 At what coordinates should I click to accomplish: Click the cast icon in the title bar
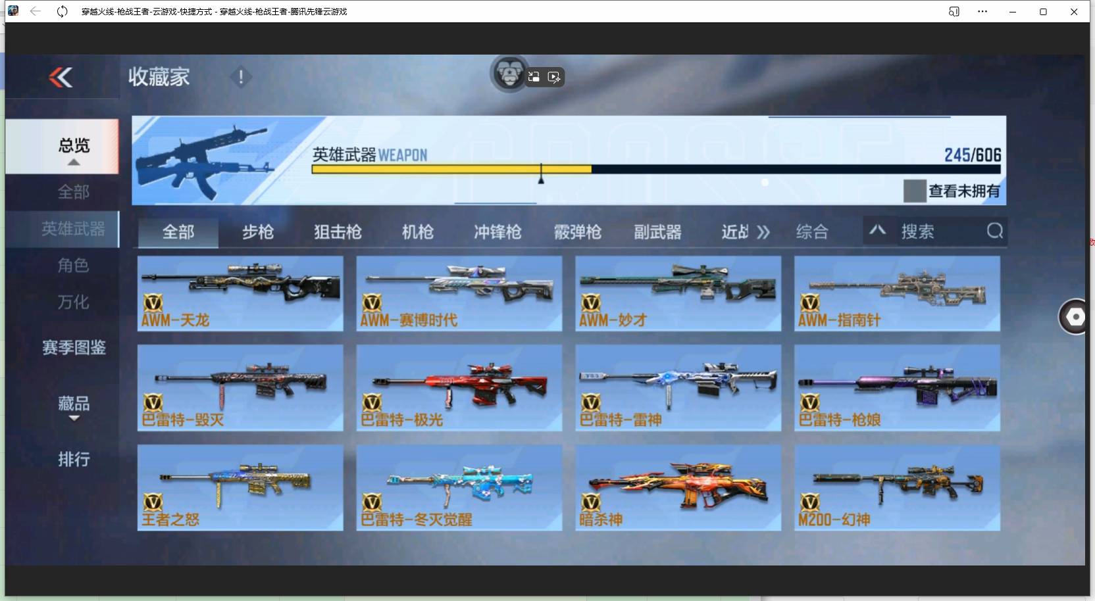pyautogui.click(x=954, y=11)
